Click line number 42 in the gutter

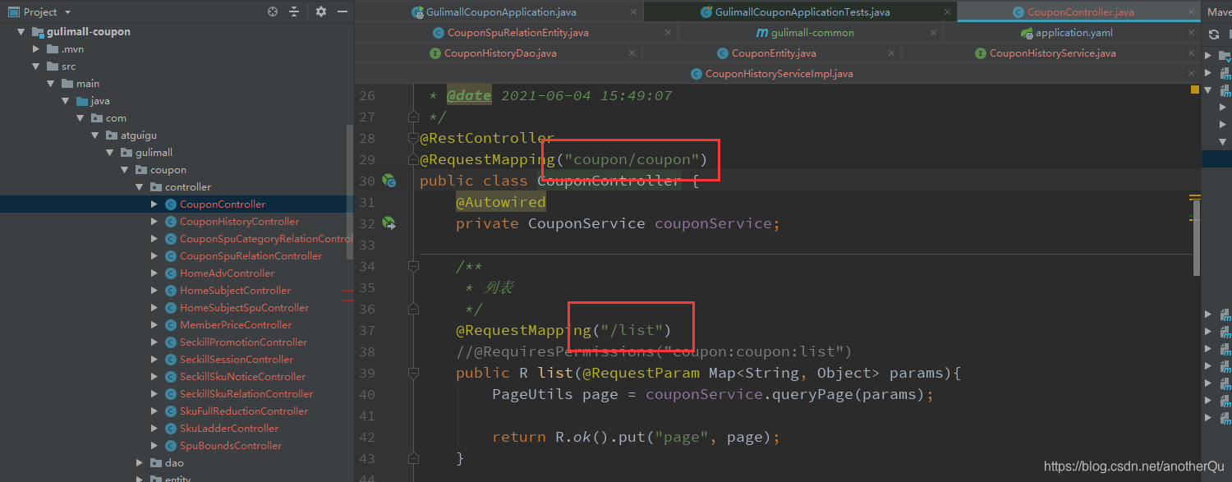[366, 437]
